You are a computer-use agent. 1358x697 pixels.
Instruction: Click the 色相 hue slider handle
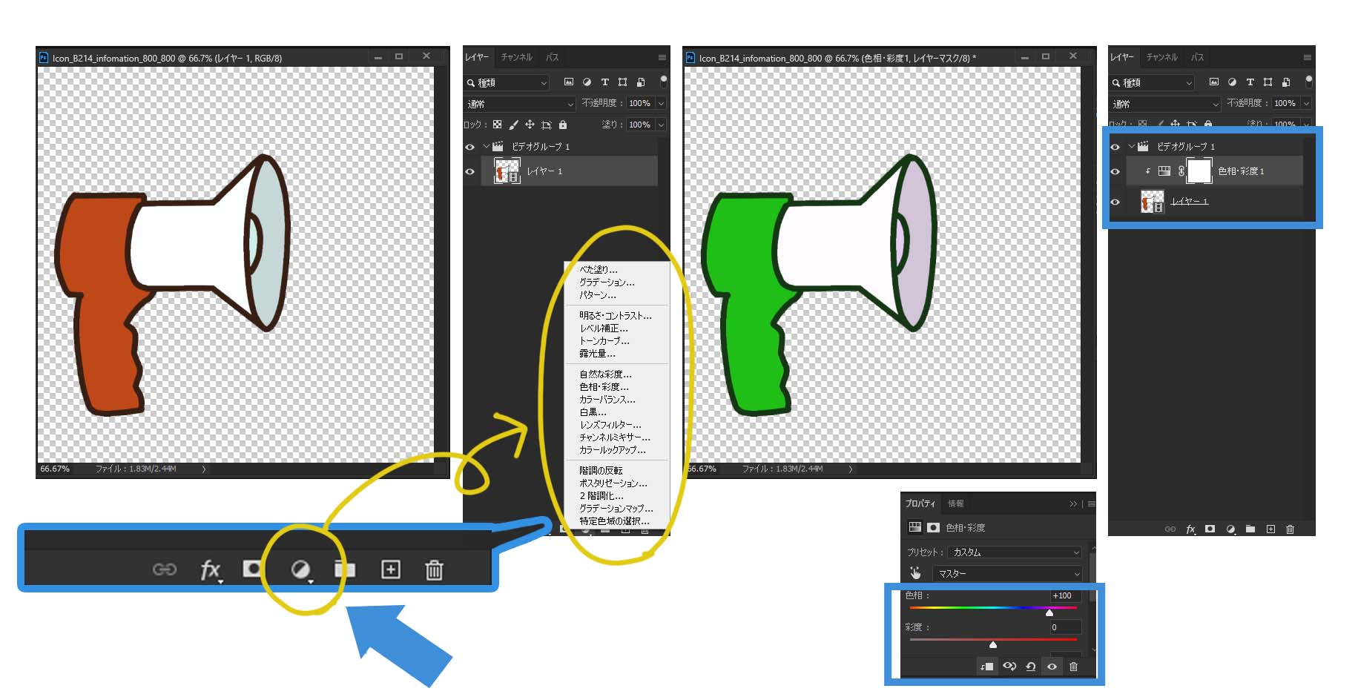(1049, 612)
